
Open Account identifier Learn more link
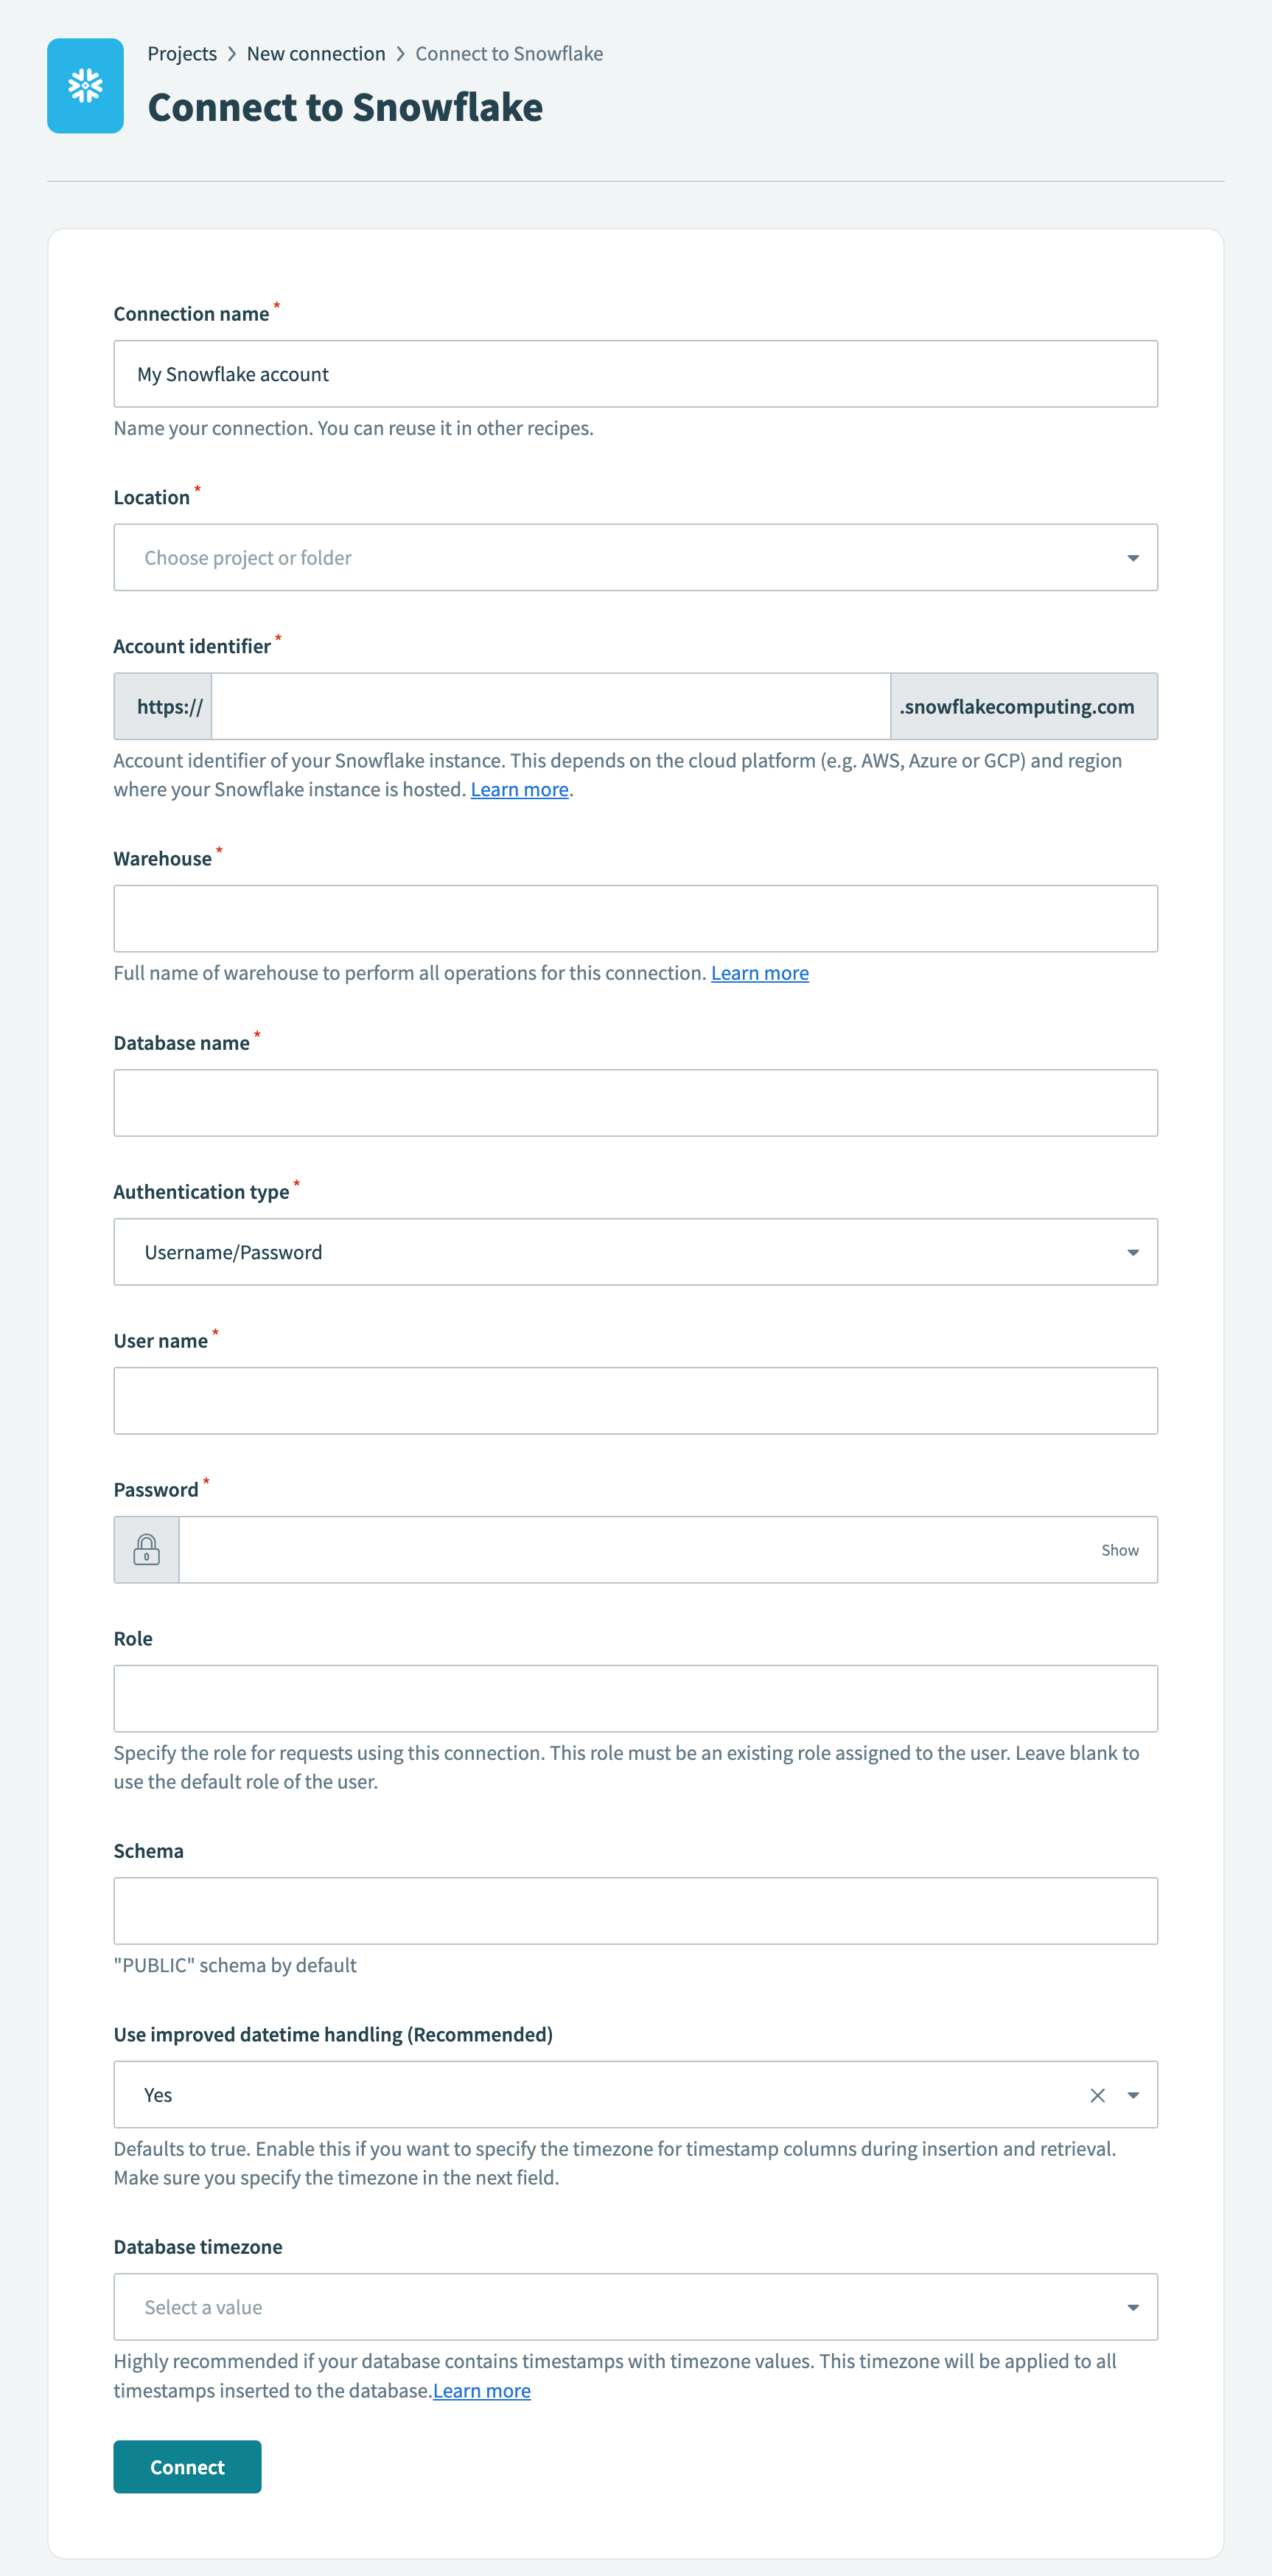[520, 790]
